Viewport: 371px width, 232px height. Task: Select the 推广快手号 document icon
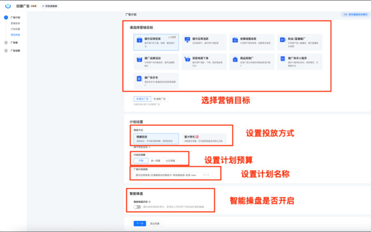pos(140,78)
